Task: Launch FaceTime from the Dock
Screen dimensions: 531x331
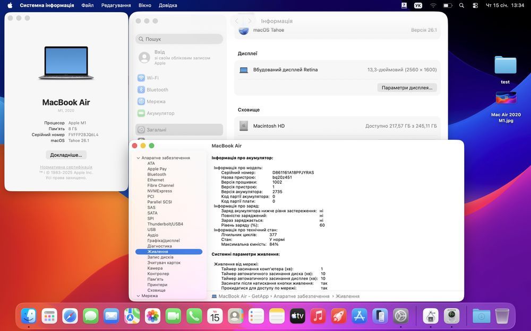Action: point(174,316)
